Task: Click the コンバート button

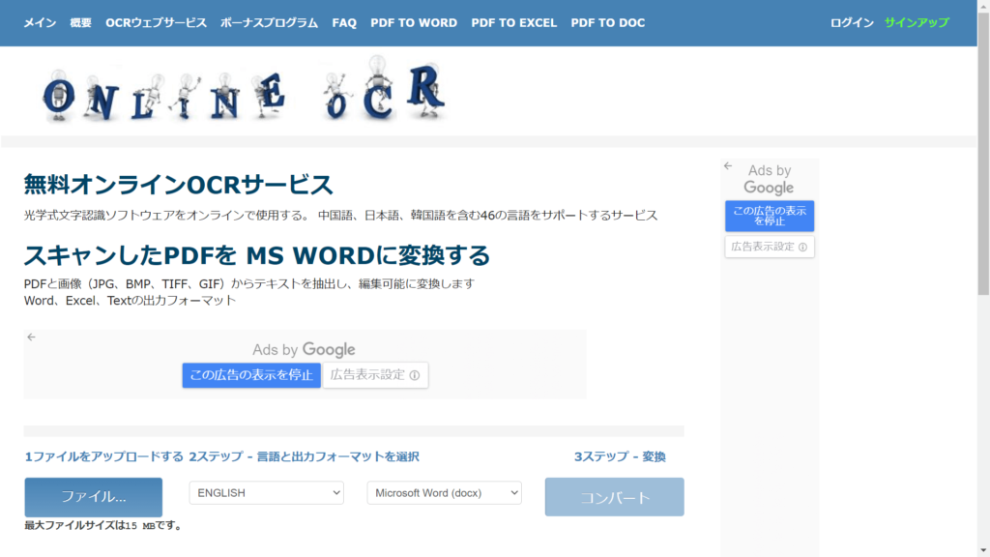Action: coord(614,497)
